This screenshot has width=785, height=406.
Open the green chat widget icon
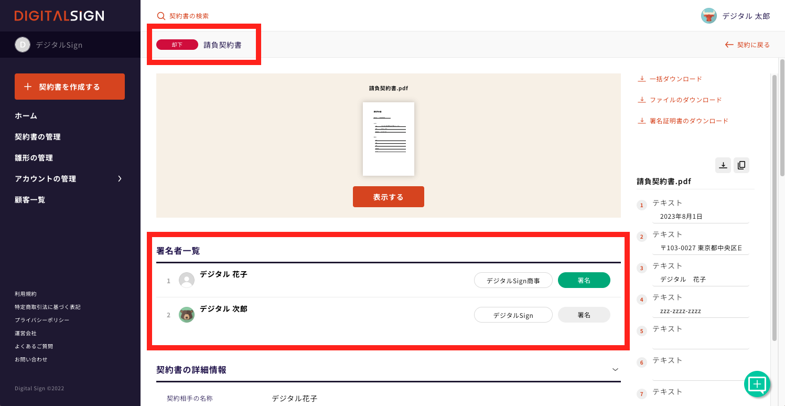point(757,384)
